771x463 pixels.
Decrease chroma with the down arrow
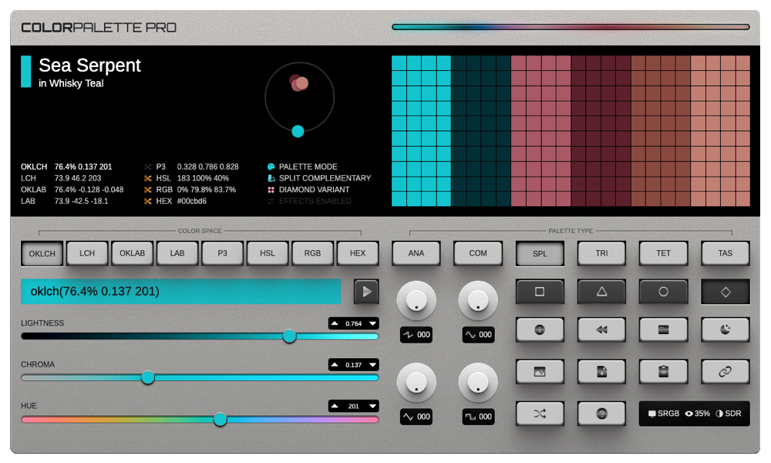pyautogui.click(x=372, y=364)
